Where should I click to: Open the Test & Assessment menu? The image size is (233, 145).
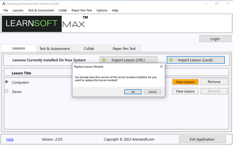click(41, 11)
